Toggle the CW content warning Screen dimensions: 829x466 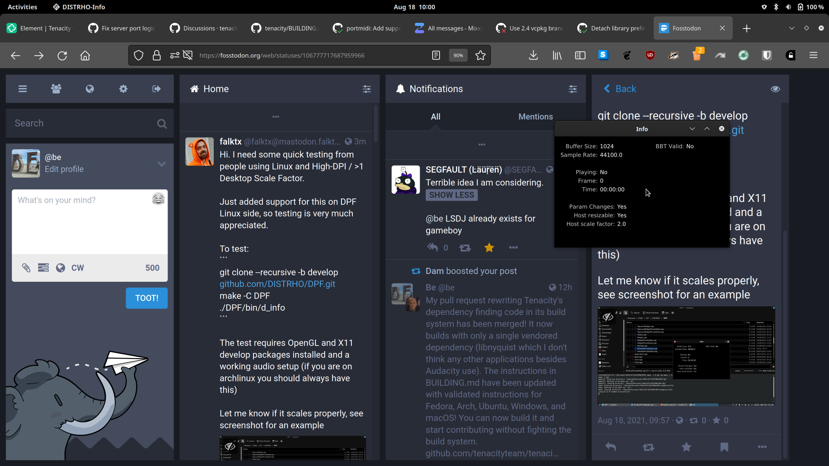point(78,268)
